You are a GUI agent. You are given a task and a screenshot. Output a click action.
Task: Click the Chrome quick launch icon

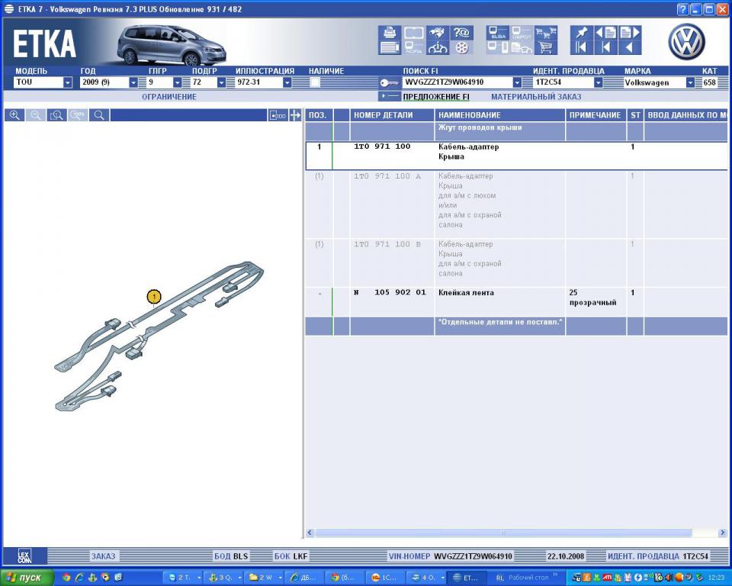(x=67, y=578)
